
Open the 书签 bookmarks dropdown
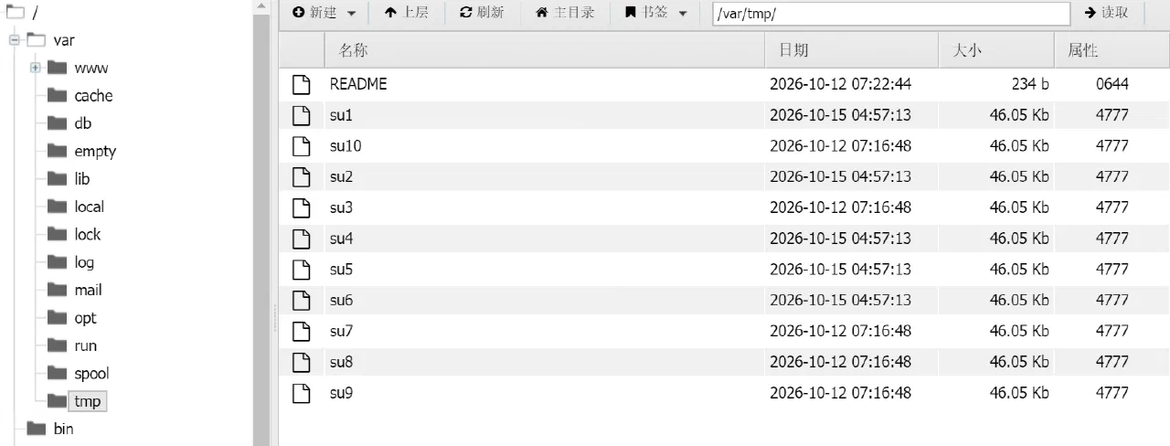[655, 13]
